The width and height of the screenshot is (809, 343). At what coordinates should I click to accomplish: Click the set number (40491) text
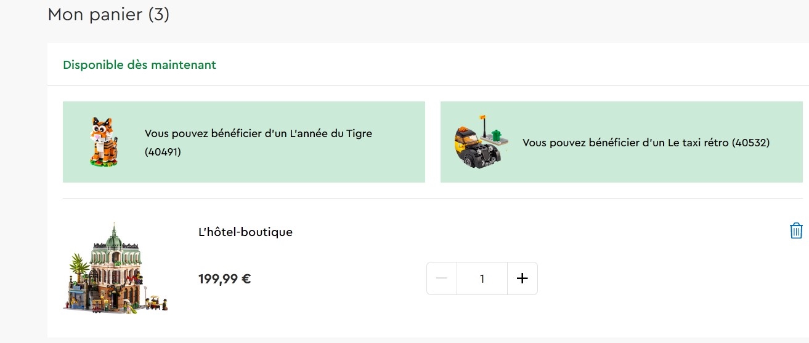coord(163,152)
